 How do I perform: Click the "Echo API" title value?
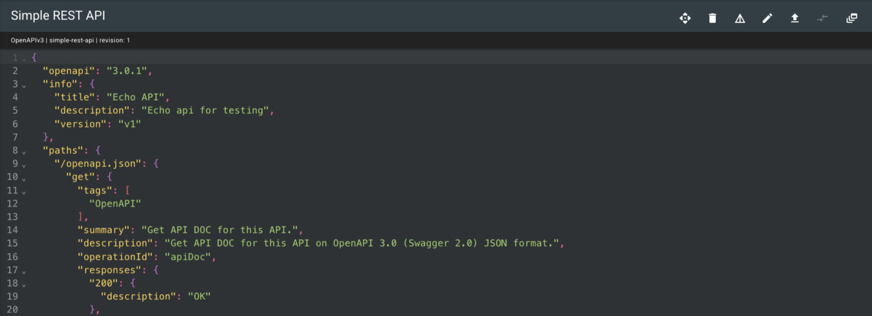(135, 97)
